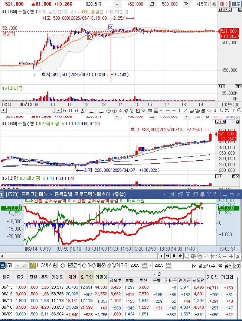
Task: Click the 신 badge next to LIG넥스원
Action: (x=33, y=266)
